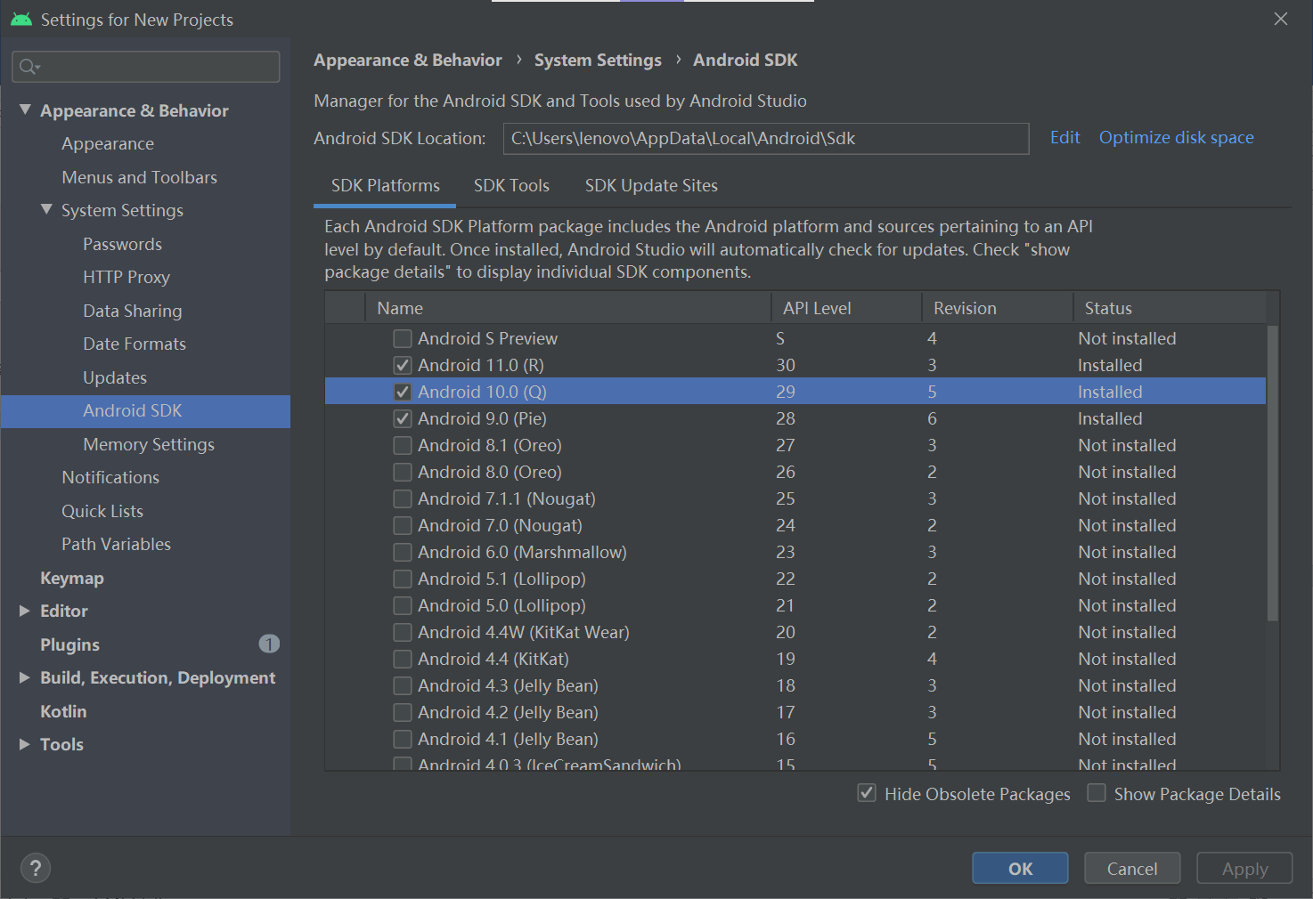
Task: Select Kotlin settings
Action: (63, 711)
